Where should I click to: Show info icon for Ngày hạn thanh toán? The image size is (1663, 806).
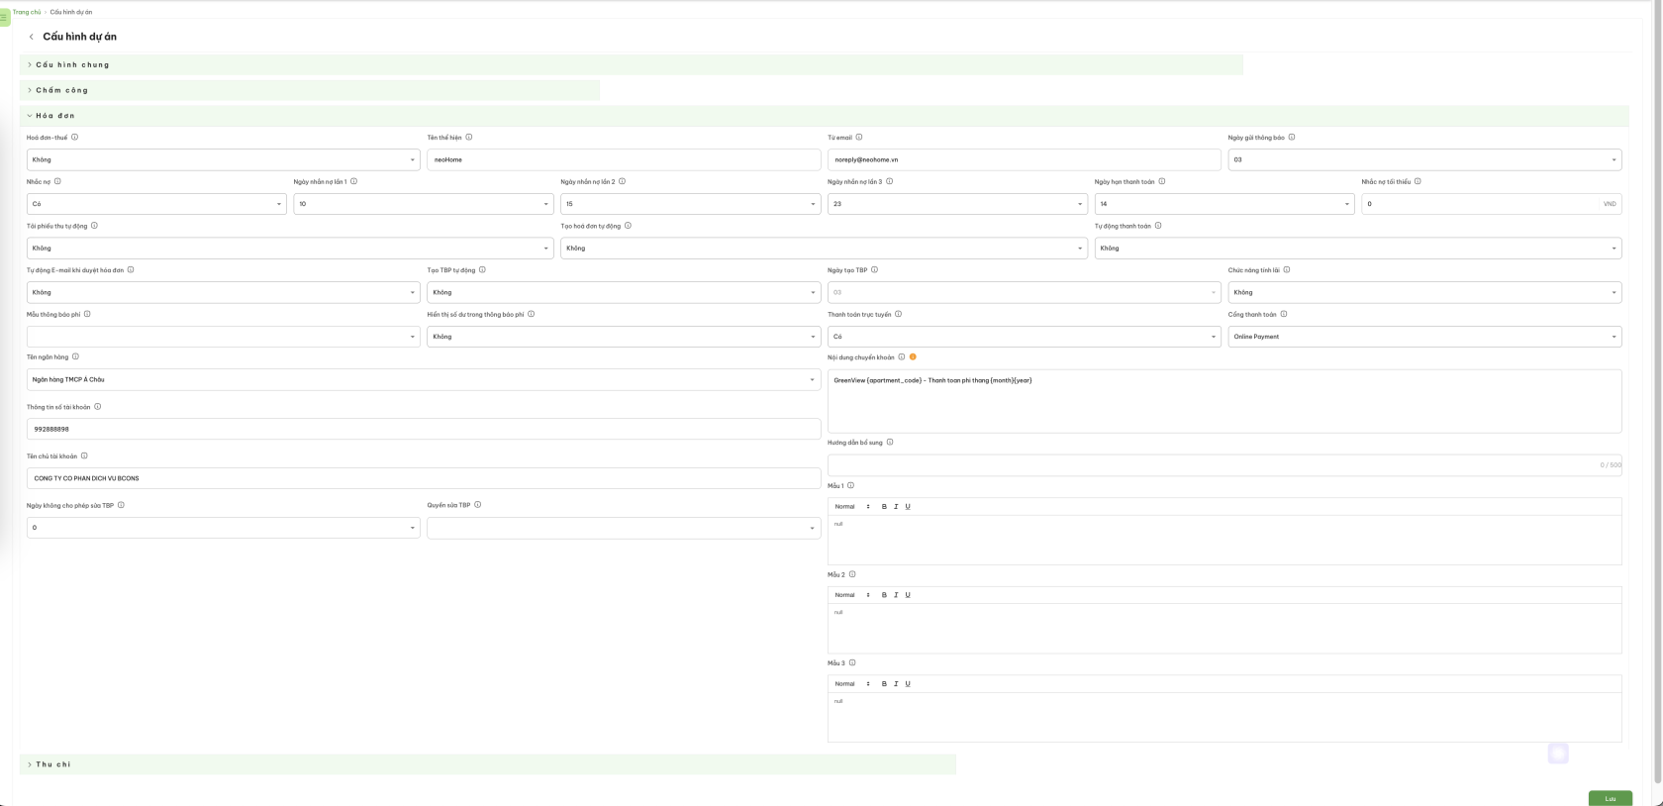click(1162, 181)
